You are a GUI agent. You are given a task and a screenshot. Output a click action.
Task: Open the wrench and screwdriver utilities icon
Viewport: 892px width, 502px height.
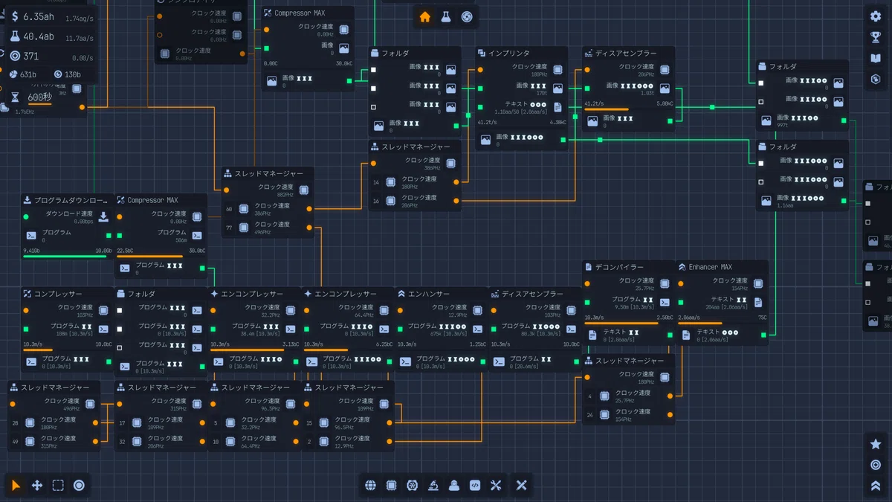click(x=496, y=486)
